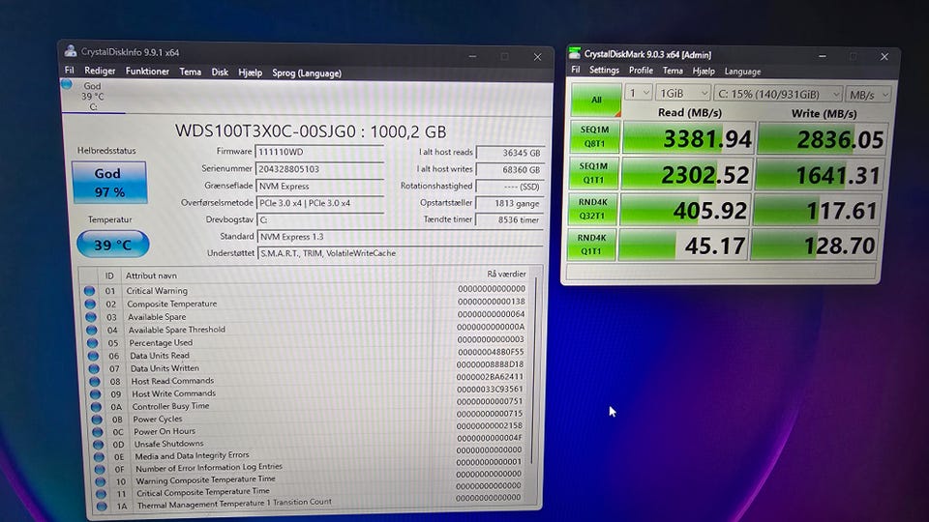This screenshot has width=929, height=522.
Task: Click status icon for Data Units Read
Action: (93, 356)
